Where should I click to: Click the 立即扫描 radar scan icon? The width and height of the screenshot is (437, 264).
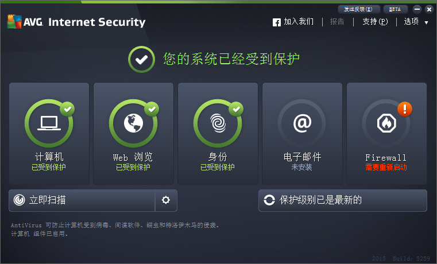(x=19, y=200)
